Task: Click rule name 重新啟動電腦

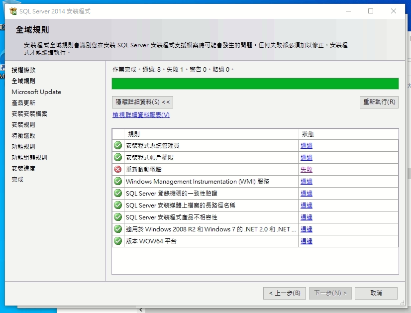Action: (x=144, y=170)
